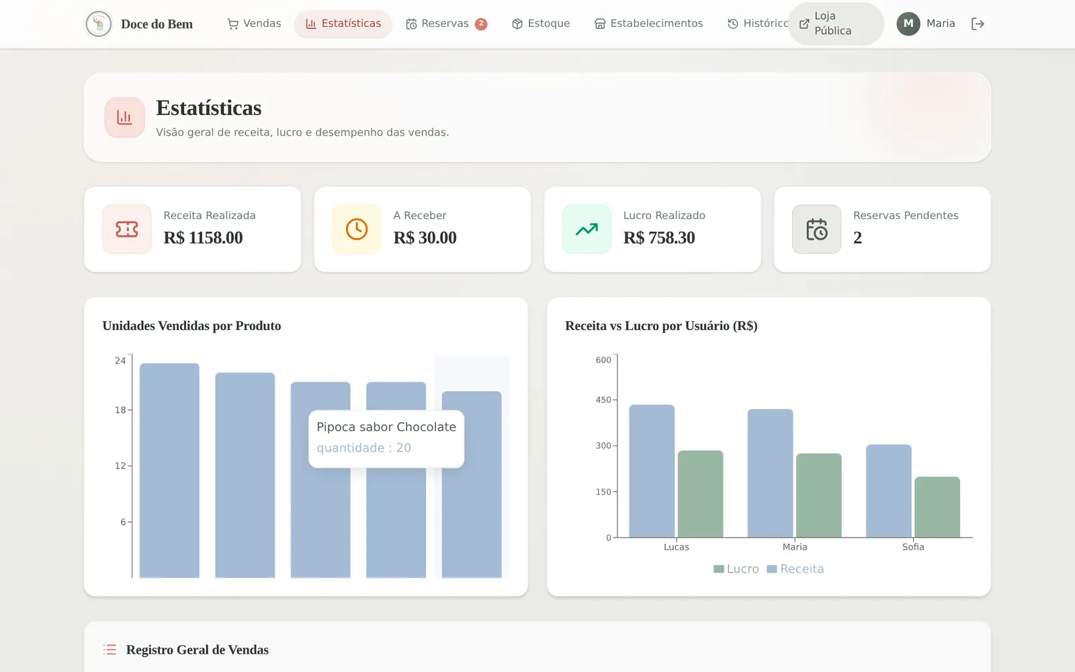
Task: Open the Histórico tab
Action: 758,24
